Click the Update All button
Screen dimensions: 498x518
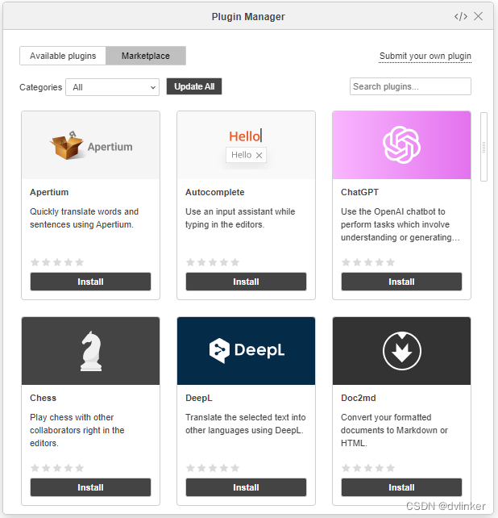pos(194,86)
